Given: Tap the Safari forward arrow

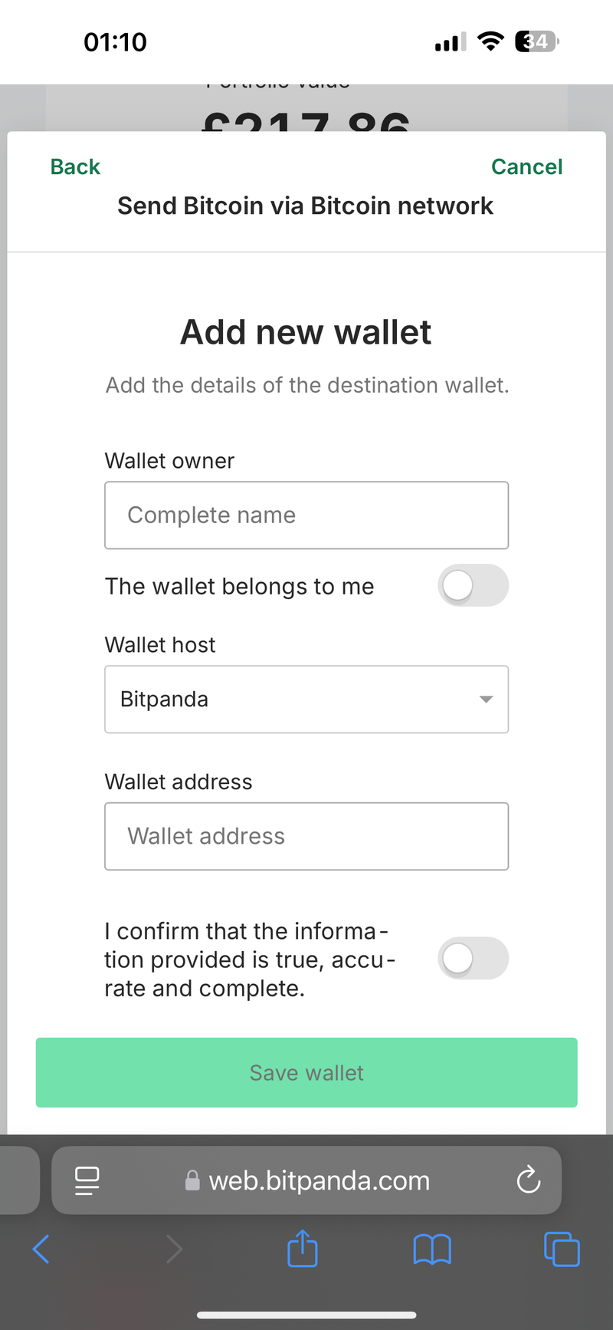Looking at the screenshot, I should pos(175,1249).
